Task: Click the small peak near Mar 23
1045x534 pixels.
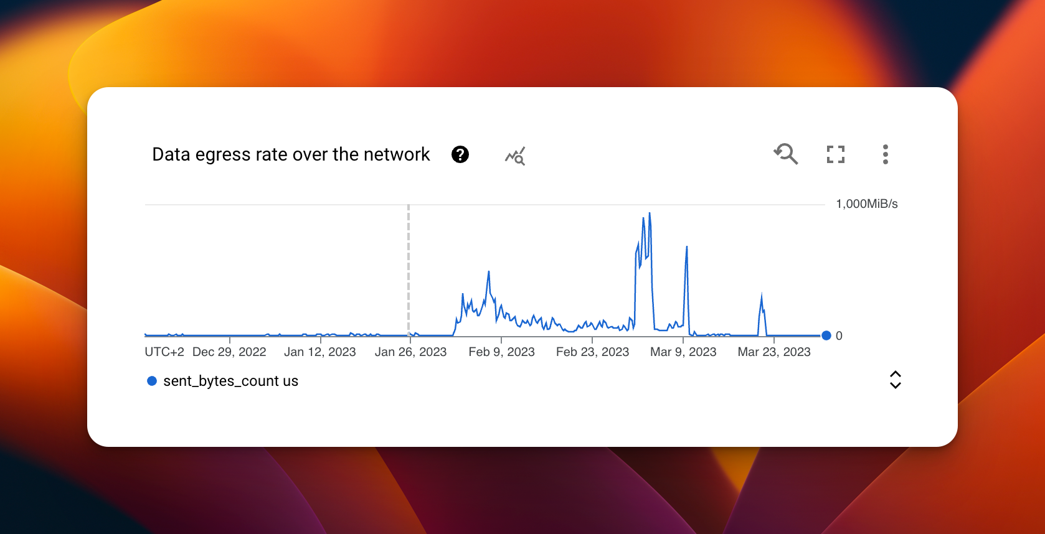Action: [x=761, y=297]
